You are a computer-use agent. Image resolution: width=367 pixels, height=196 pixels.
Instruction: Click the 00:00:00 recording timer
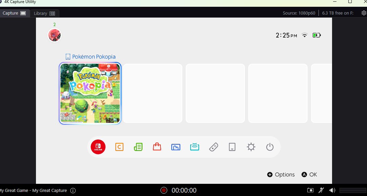(184, 190)
